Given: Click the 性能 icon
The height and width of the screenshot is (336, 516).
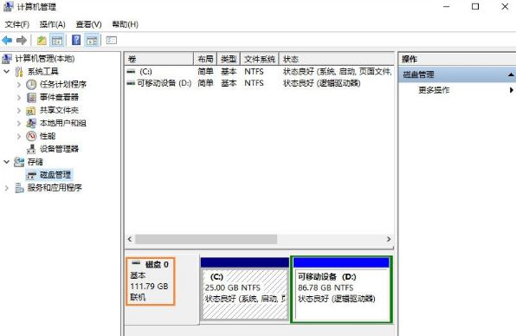Looking at the screenshot, I should coord(31,136).
